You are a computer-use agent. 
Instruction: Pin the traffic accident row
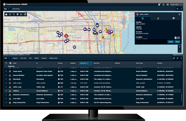click(6, 83)
